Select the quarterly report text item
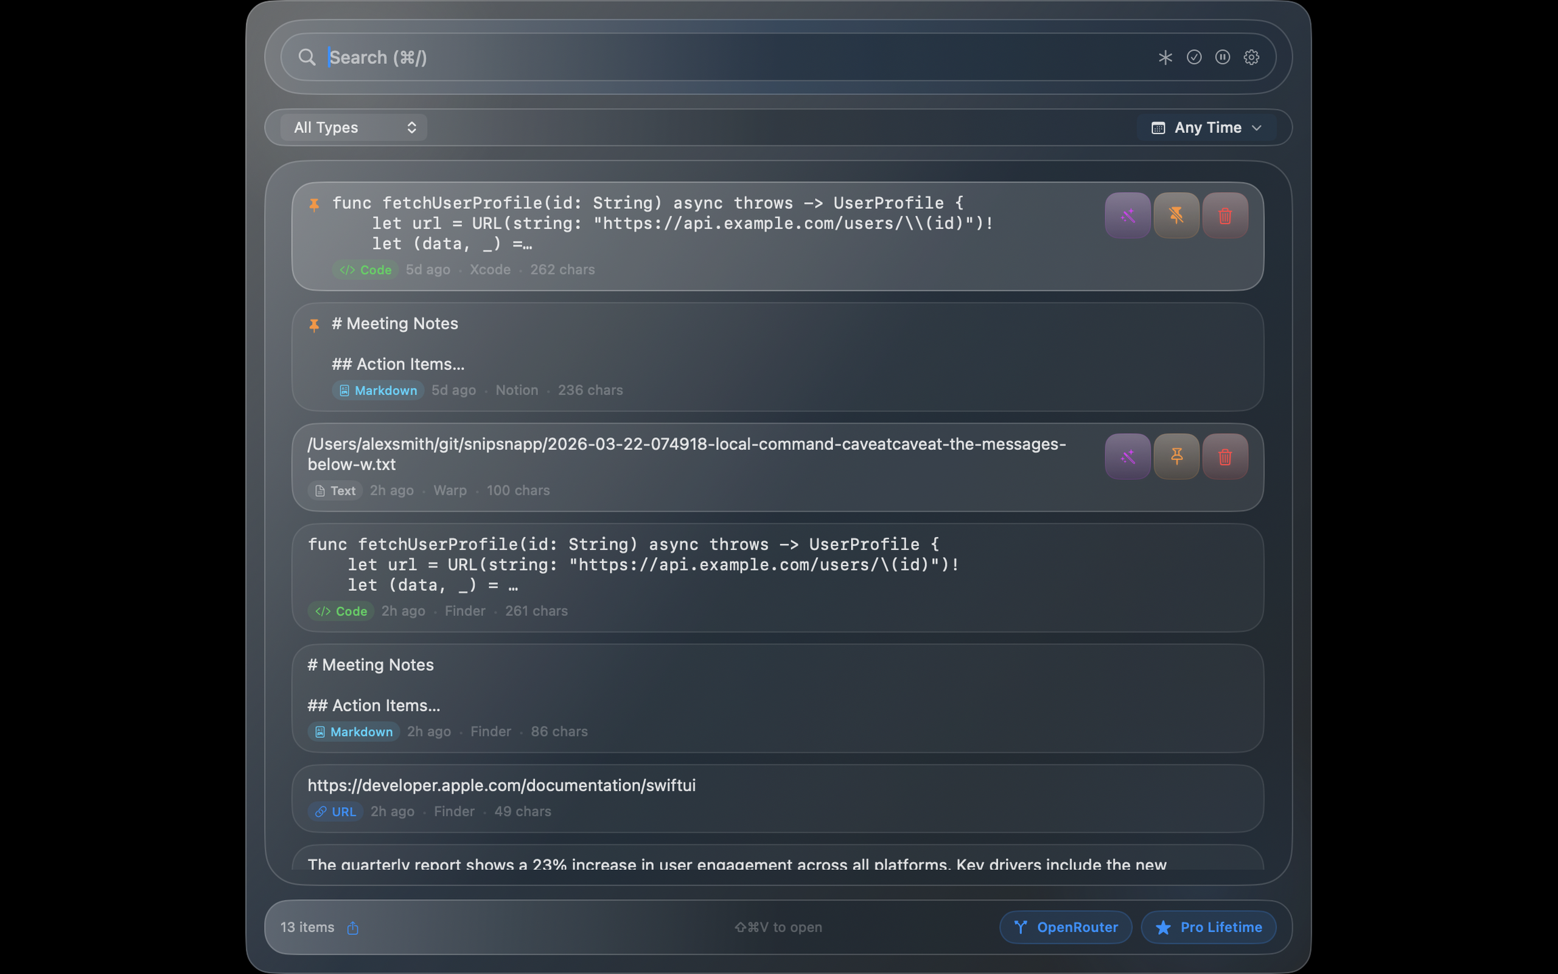The height and width of the screenshot is (974, 1558). (778, 858)
